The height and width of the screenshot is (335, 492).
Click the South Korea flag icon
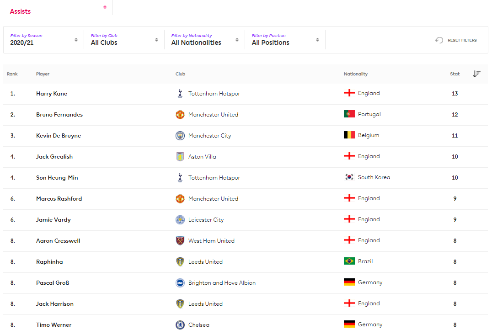[349, 177]
